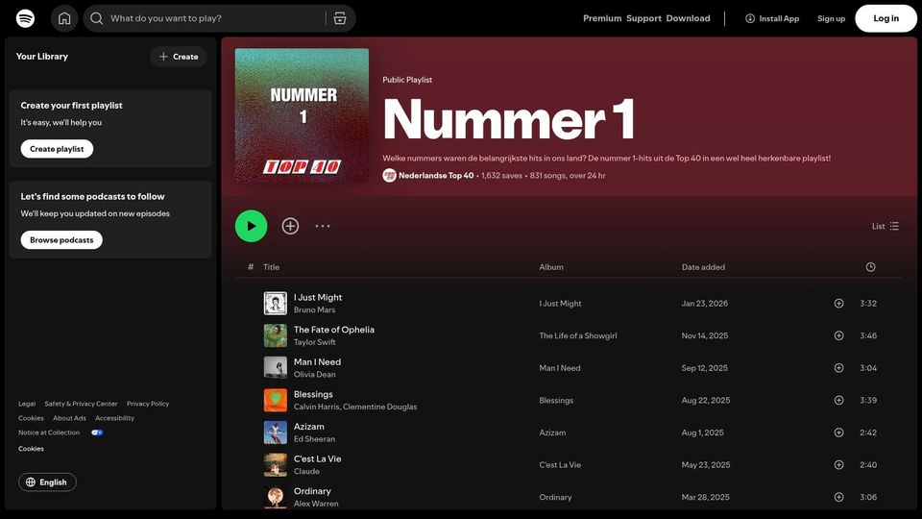
Task: Open the Legal footer link
Action: [x=27, y=404]
